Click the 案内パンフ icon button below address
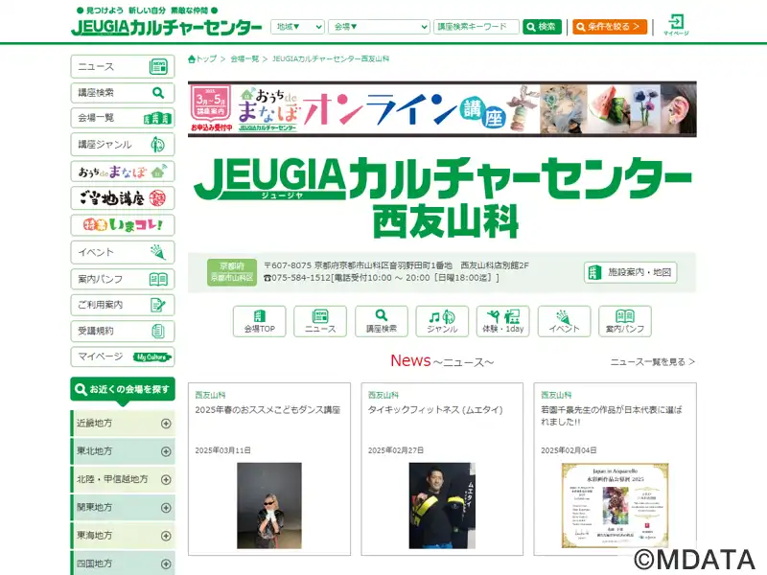 (625, 321)
